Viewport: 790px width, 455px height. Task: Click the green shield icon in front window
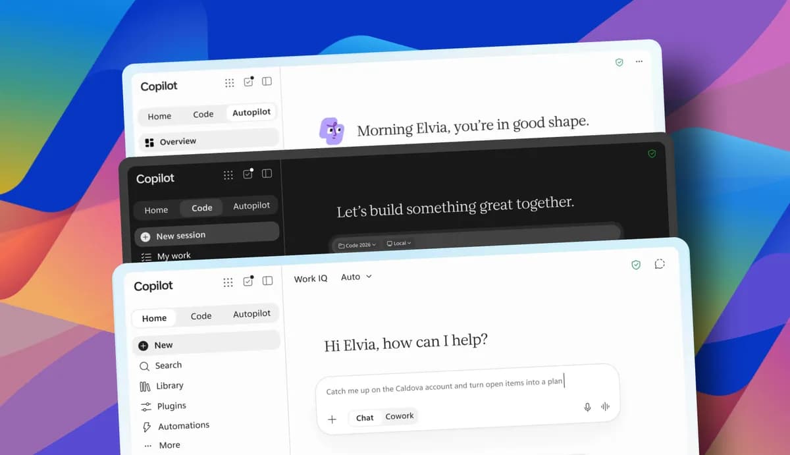click(x=636, y=265)
